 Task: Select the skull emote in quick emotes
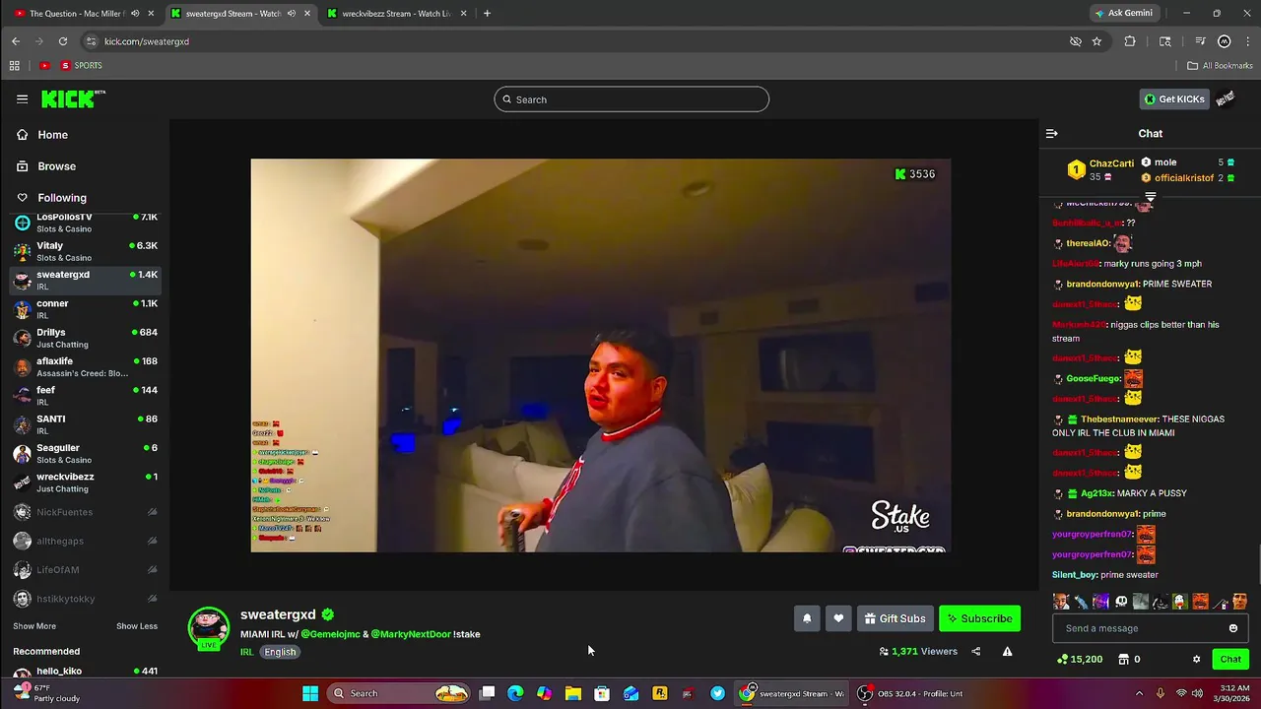1121,602
